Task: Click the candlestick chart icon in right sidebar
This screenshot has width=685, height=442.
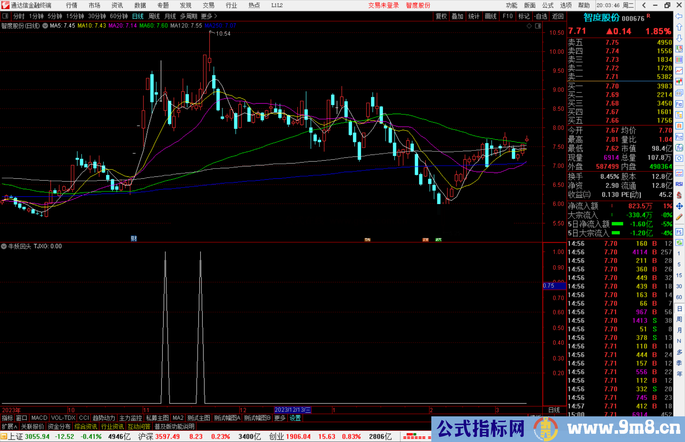Action: click(x=679, y=82)
